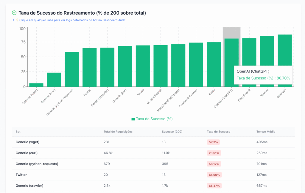
Task: Click the tooltip showing 80.70% success rate
Action: (263, 75)
